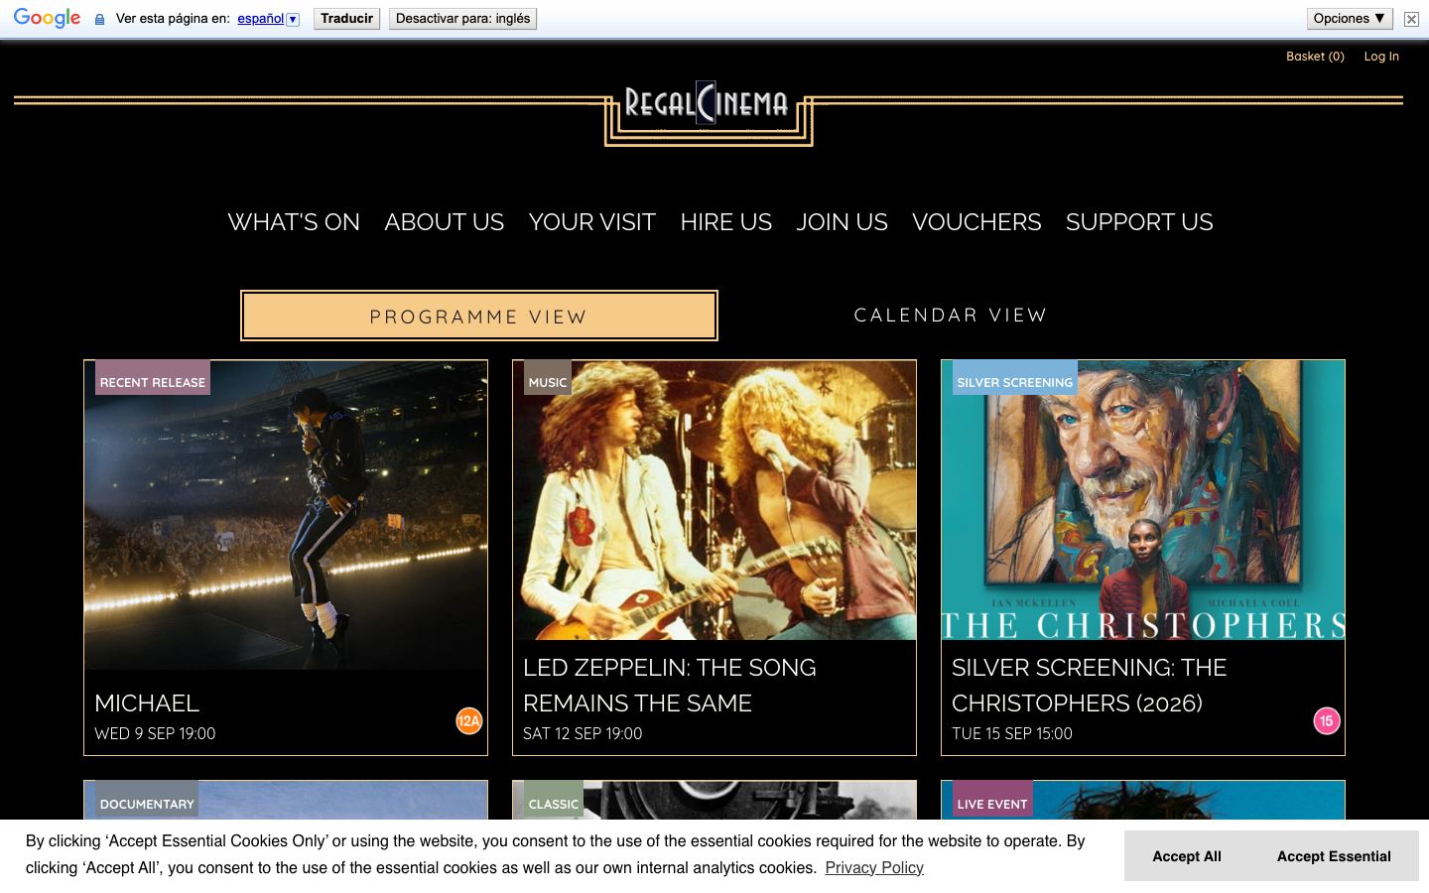This screenshot has height=893, width=1429.
Task: Switch to PROGRAMME VIEW tab
Action: point(479,316)
